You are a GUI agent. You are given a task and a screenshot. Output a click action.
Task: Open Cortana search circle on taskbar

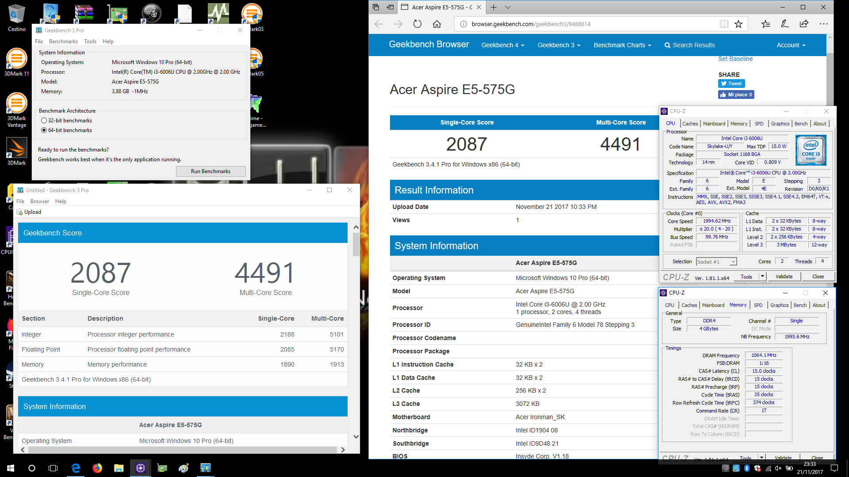(x=32, y=468)
